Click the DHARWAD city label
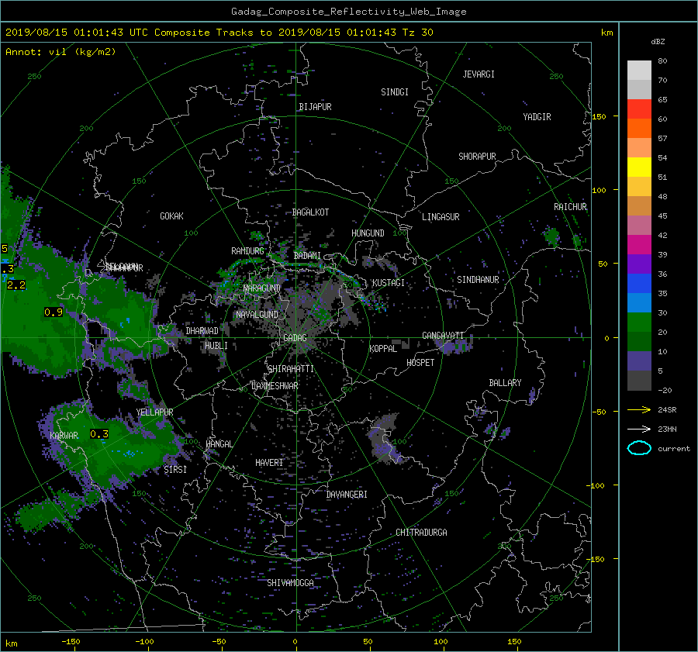The image size is (698, 652). 202,331
